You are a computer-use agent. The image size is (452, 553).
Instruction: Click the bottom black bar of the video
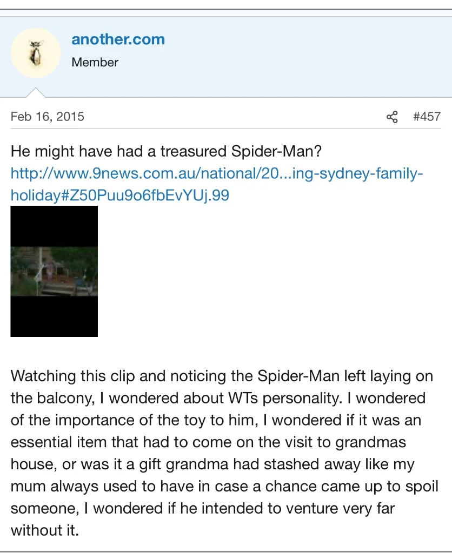click(54, 316)
